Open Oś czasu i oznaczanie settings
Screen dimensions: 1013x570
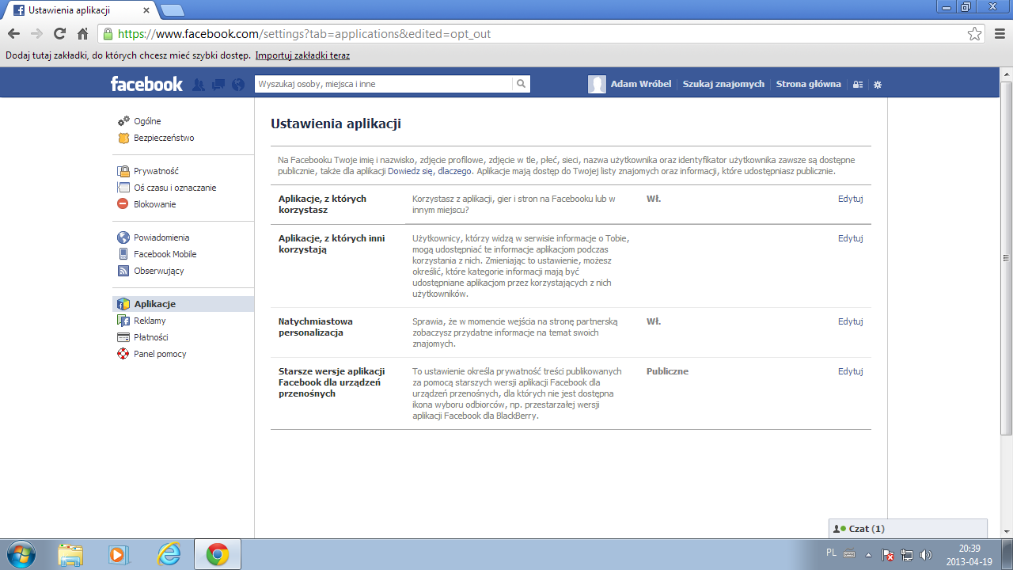pos(175,188)
